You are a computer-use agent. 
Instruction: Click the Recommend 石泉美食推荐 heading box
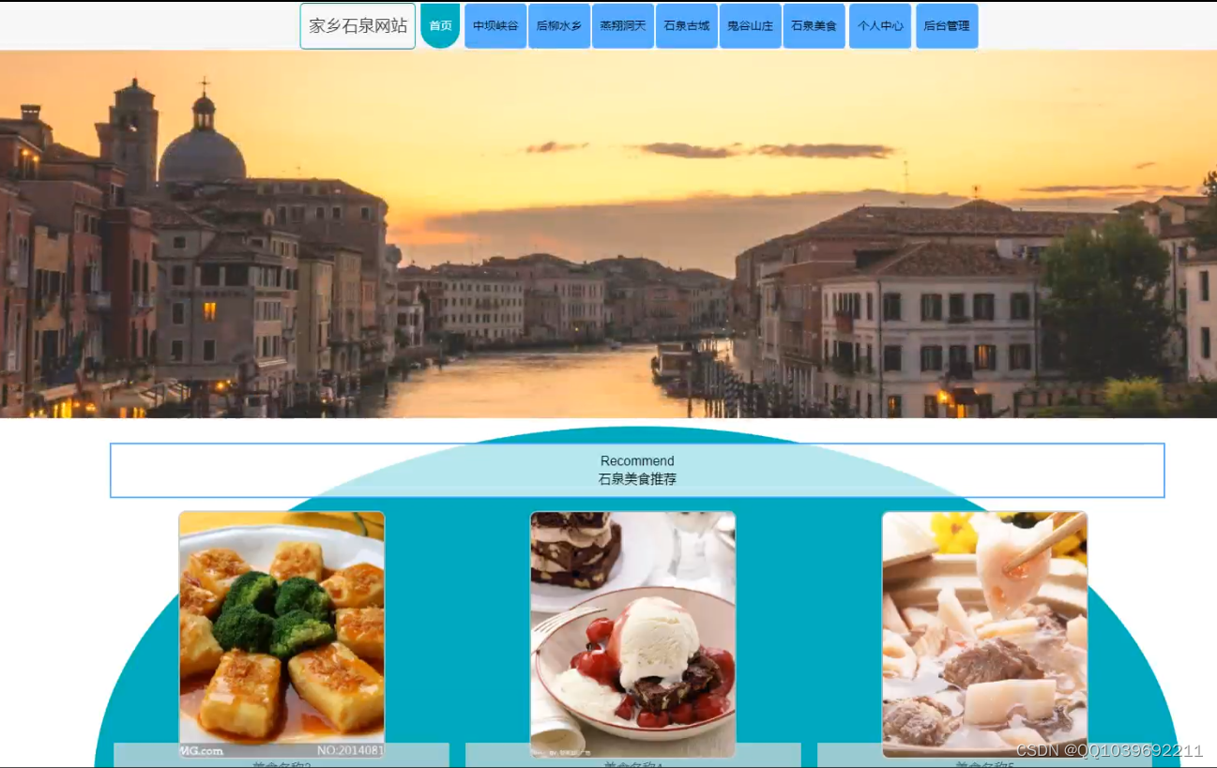637,470
